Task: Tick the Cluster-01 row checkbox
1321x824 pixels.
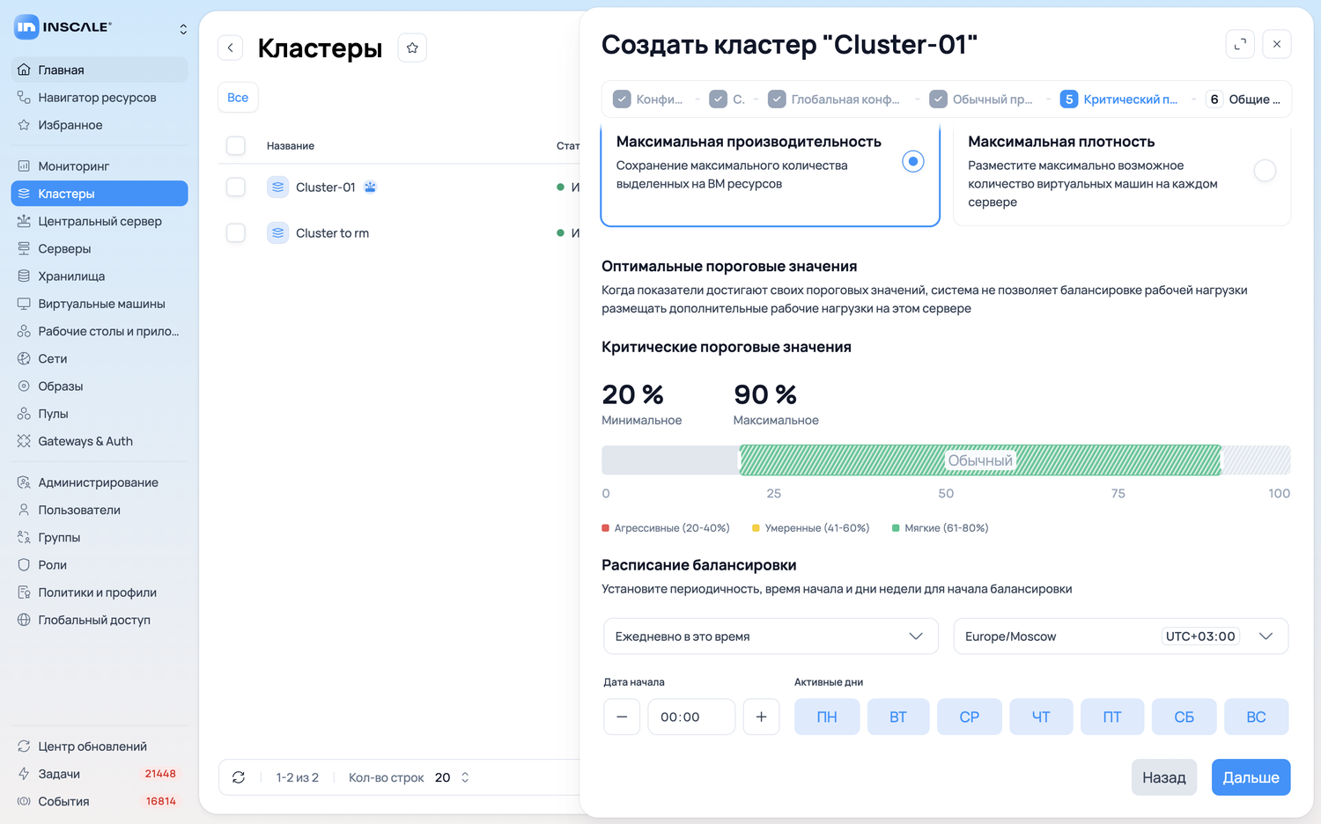Action: point(236,187)
